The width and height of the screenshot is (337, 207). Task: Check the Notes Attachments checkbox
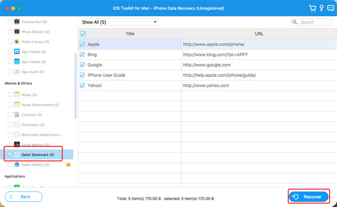pos(10,105)
